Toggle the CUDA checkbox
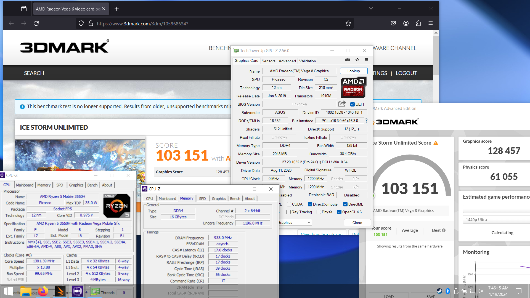The width and height of the screenshot is (530, 298). tap(289, 204)
